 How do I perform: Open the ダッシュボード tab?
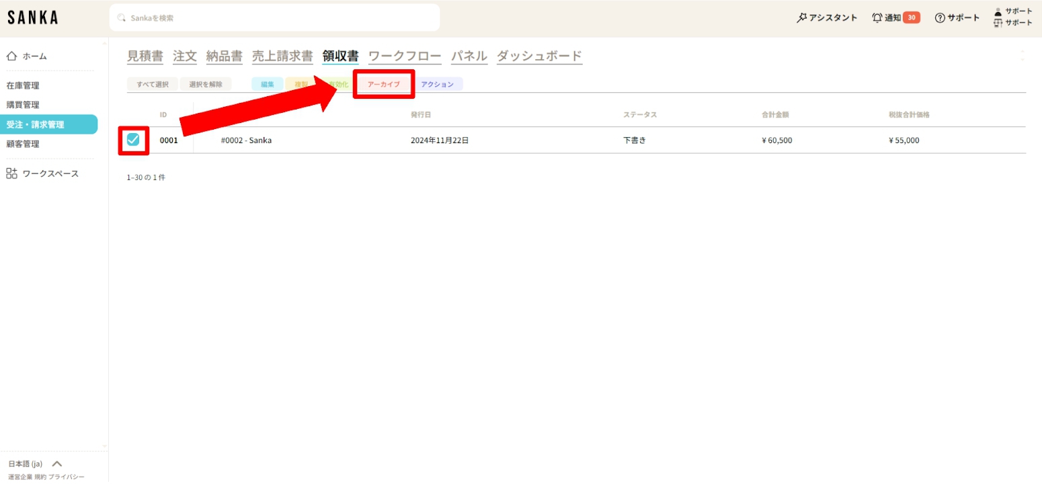pos(539,56)
